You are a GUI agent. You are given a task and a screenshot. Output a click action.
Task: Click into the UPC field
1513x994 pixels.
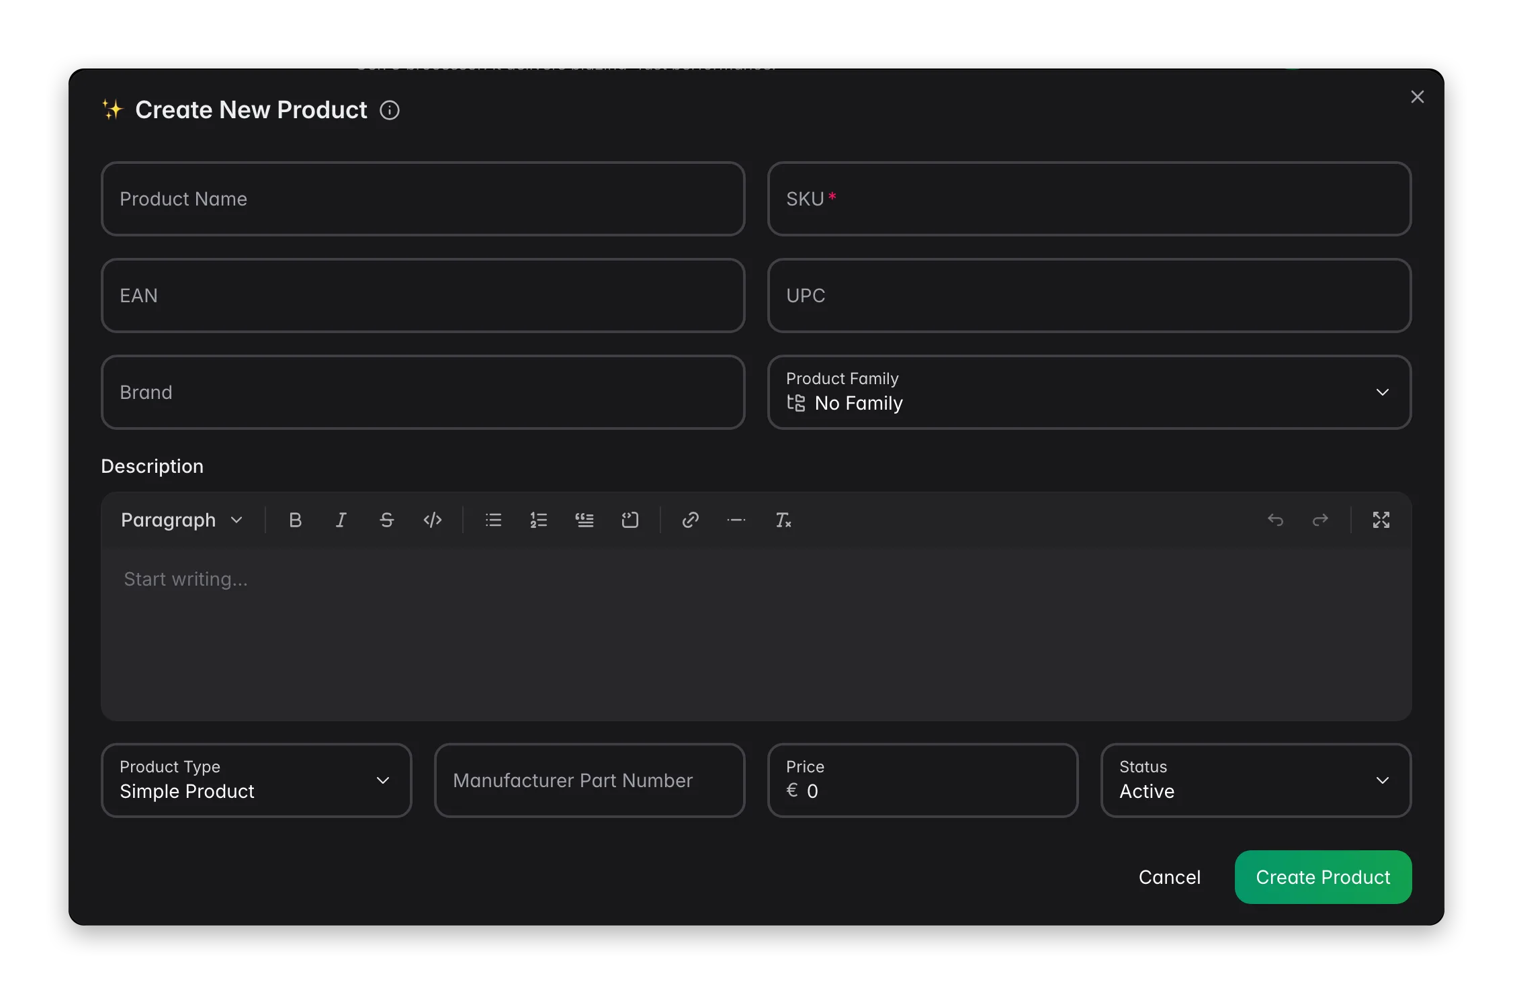pos(1089,296)
